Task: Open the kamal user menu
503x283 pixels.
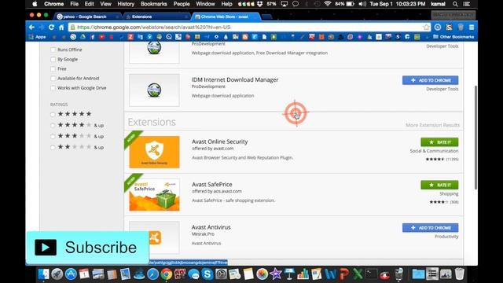Action: 438,4
